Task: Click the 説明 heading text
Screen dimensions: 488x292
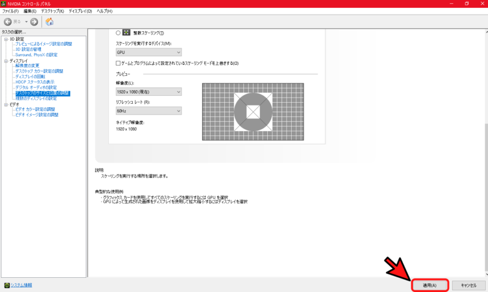Action: [x=99, y=170]
